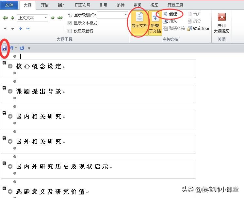
Task: Open the undo history dropdown arrow
Action: click(x=16, y=48)
